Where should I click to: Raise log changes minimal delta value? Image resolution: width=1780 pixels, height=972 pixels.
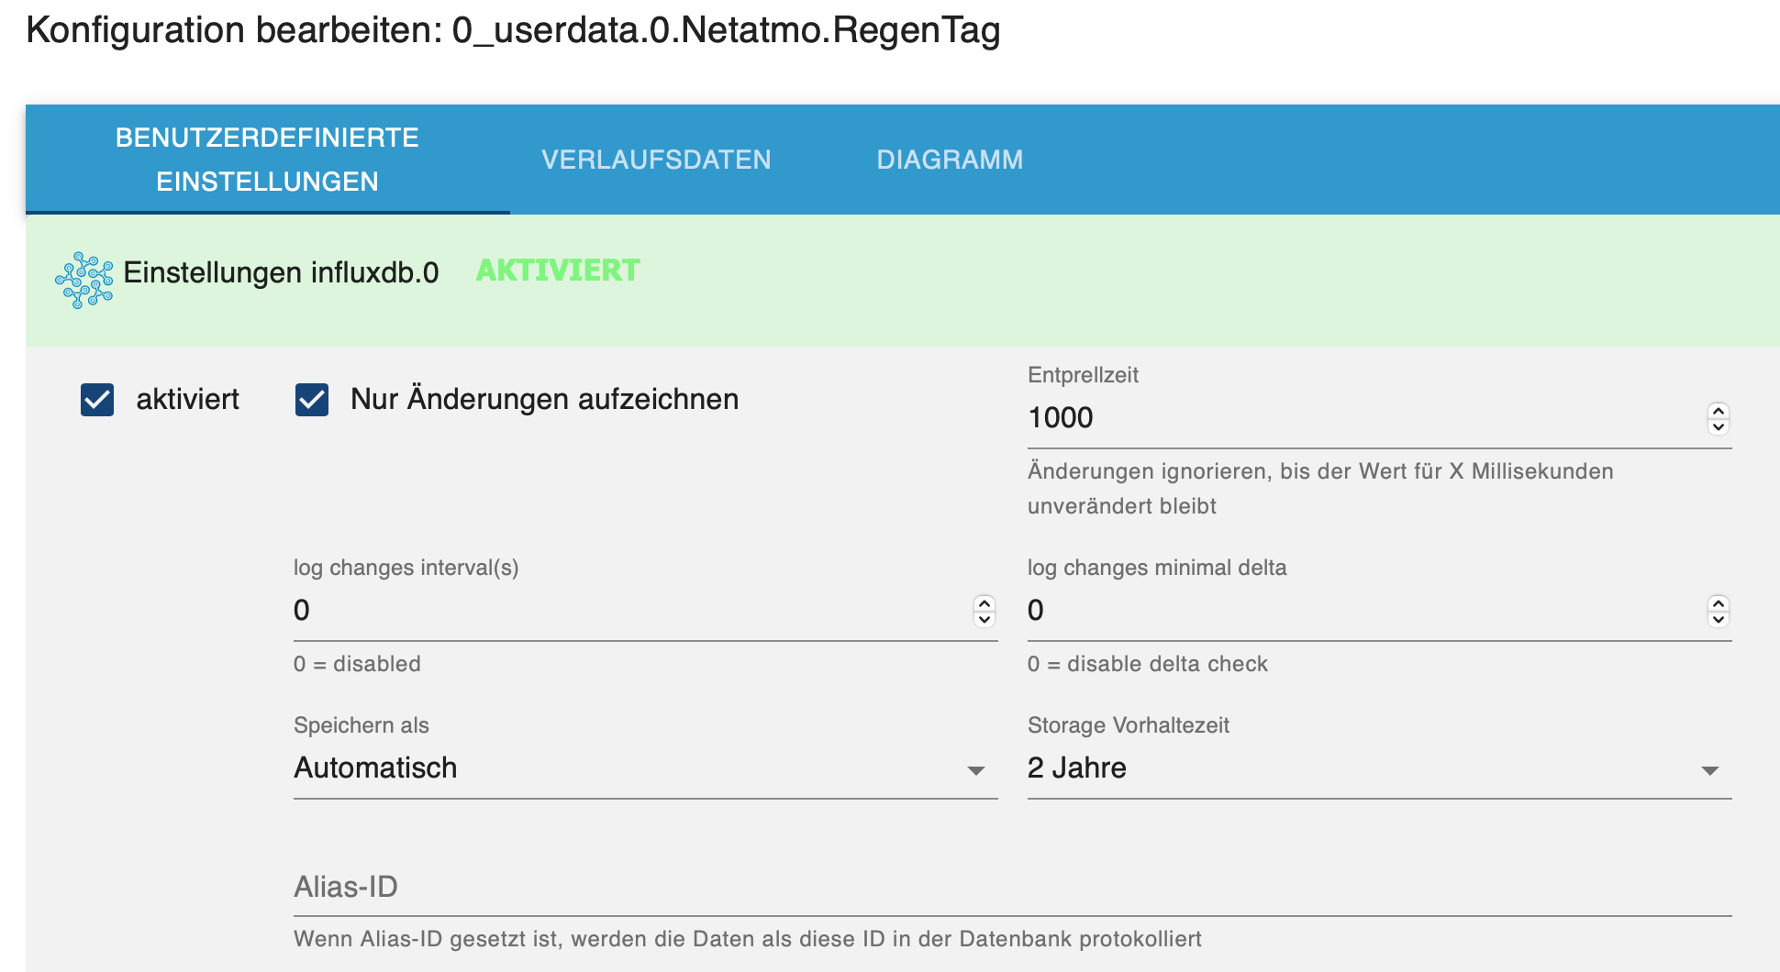click(x=1718, y=603)
